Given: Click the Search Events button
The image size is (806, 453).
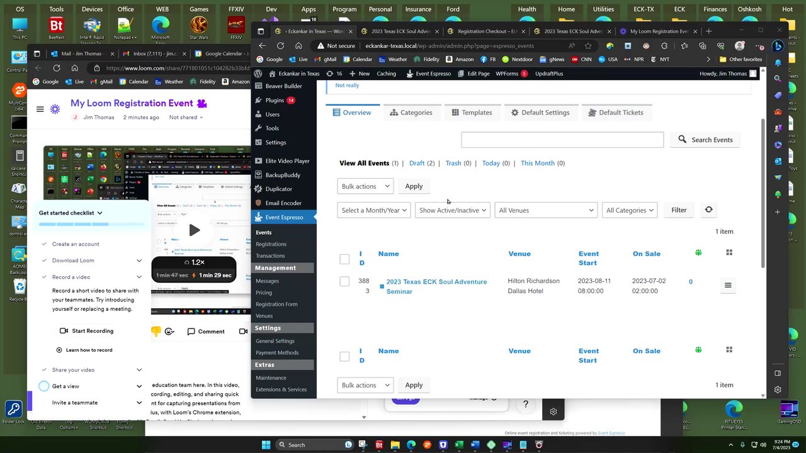Looking at the screenshot, I should click(705, 140).
